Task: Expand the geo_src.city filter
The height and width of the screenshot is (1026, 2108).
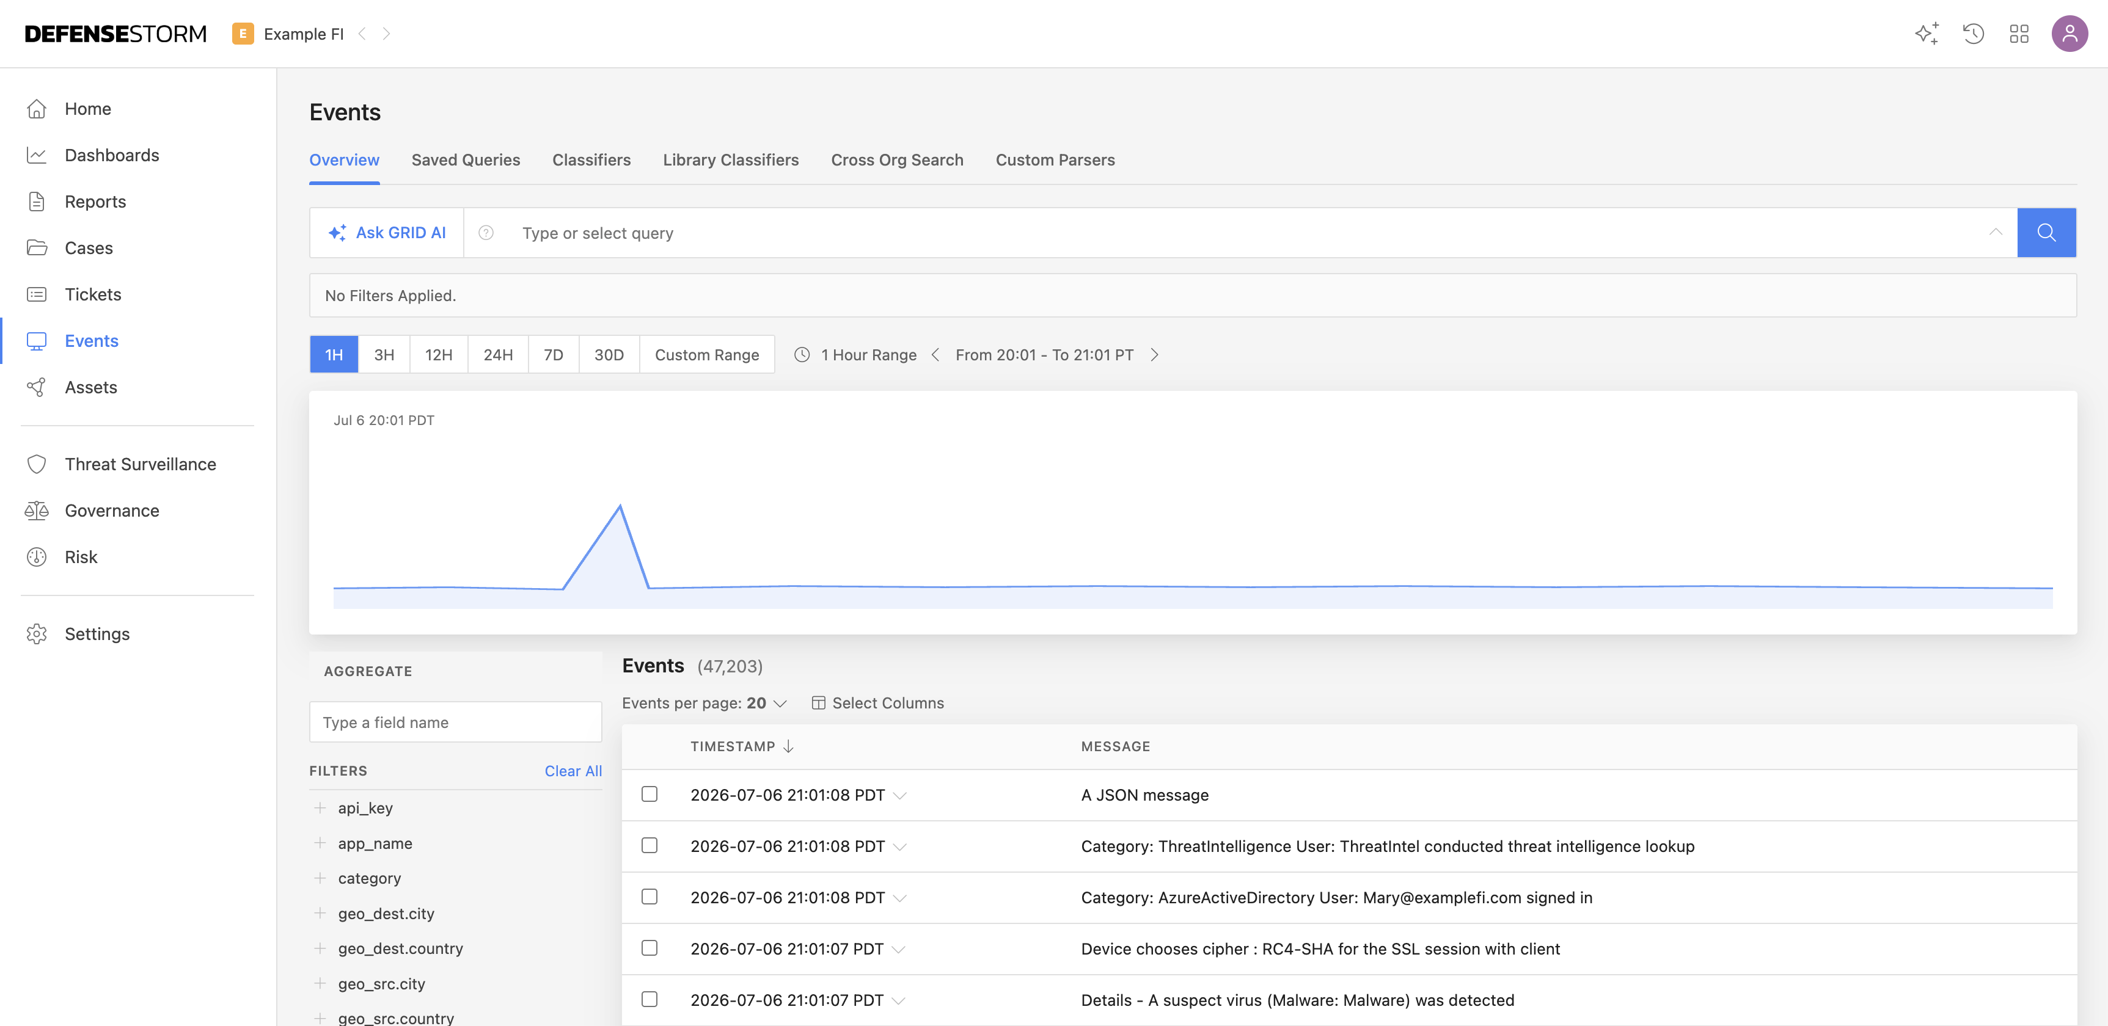Action: (x=320, y=983)
